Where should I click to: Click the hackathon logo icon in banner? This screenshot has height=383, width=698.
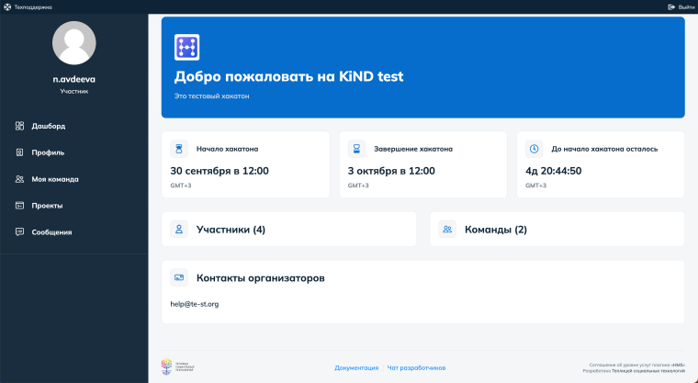click(187, 48)
